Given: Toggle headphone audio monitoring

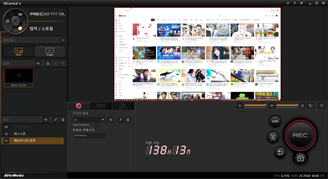Looking at the screenshot, I should pyautogui.click(x=302, y=106).
